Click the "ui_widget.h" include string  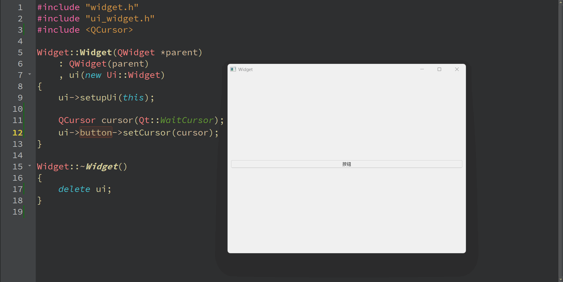pos(120,19)
